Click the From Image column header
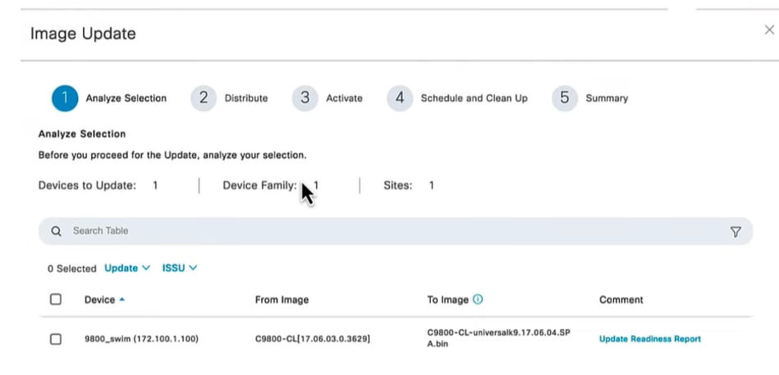 282,300
